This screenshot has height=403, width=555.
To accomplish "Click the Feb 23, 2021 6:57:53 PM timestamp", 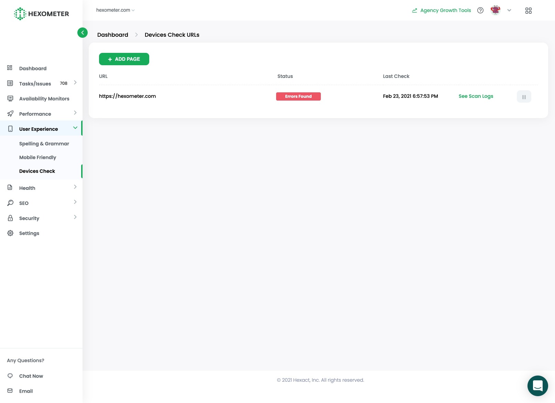I will click(411, 96).
